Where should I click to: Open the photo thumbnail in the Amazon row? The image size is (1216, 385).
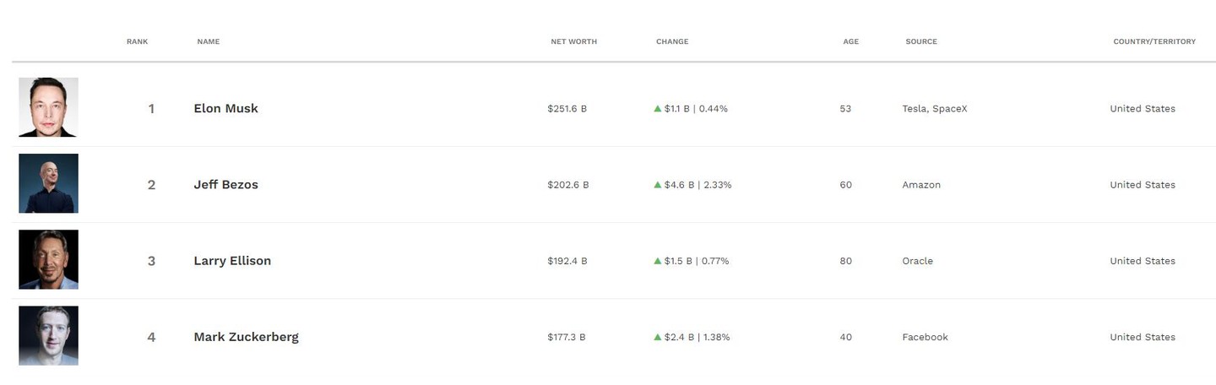(48, 183)
